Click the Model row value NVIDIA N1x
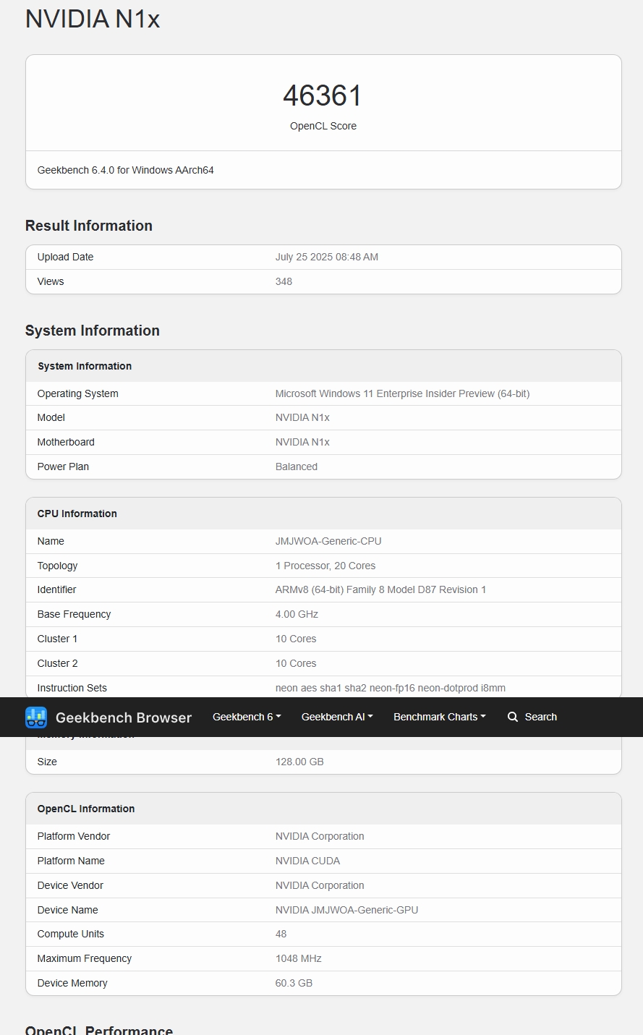The height and width of the screenshot is (1035, 643). point(302,417)
